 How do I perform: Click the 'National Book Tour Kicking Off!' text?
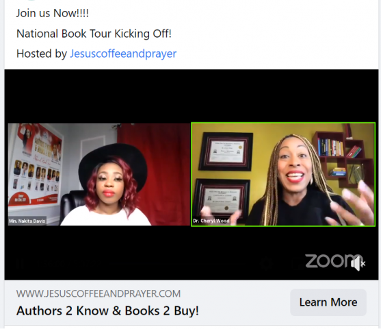(94, 34)
